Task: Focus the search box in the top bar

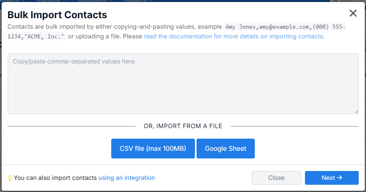Action: [348, 1]
